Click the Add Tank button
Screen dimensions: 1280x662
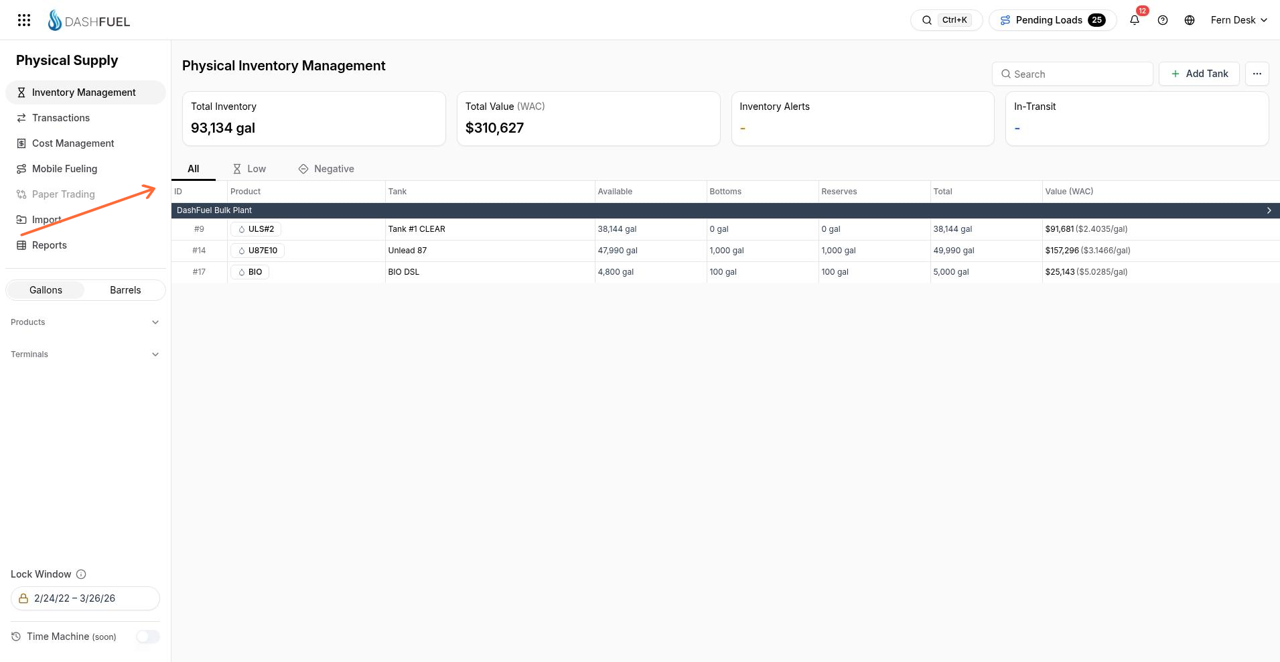pyautogui.click(x=1199, y=74)
